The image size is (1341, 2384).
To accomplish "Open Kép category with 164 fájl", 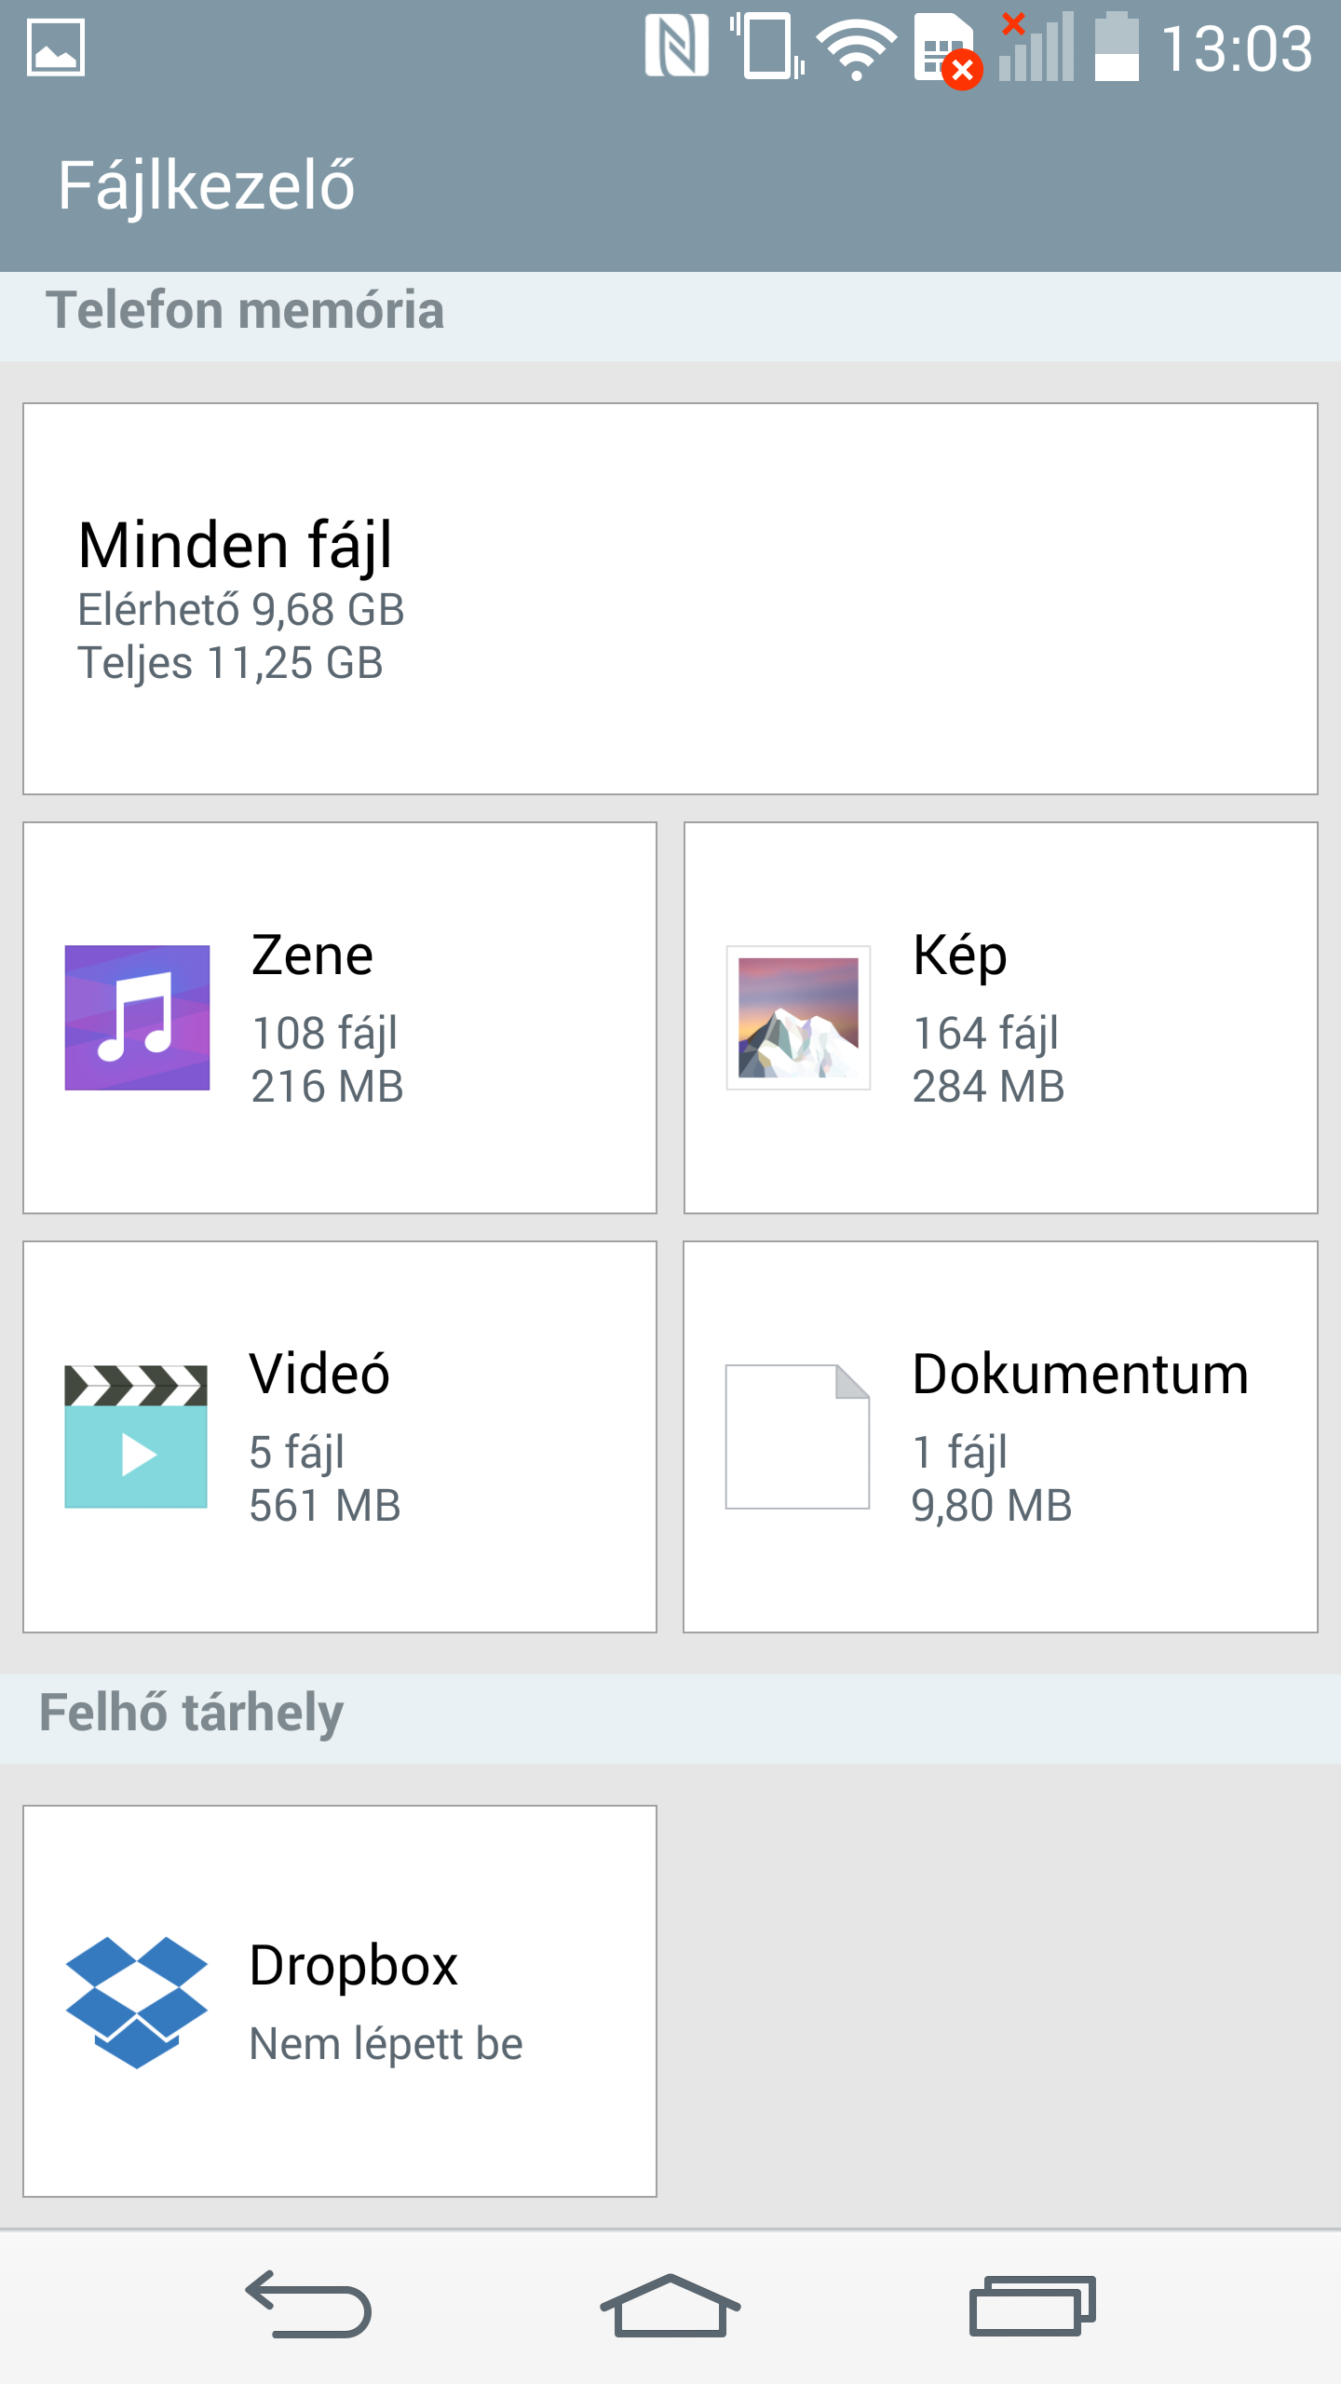I will coord(1001,1018).
